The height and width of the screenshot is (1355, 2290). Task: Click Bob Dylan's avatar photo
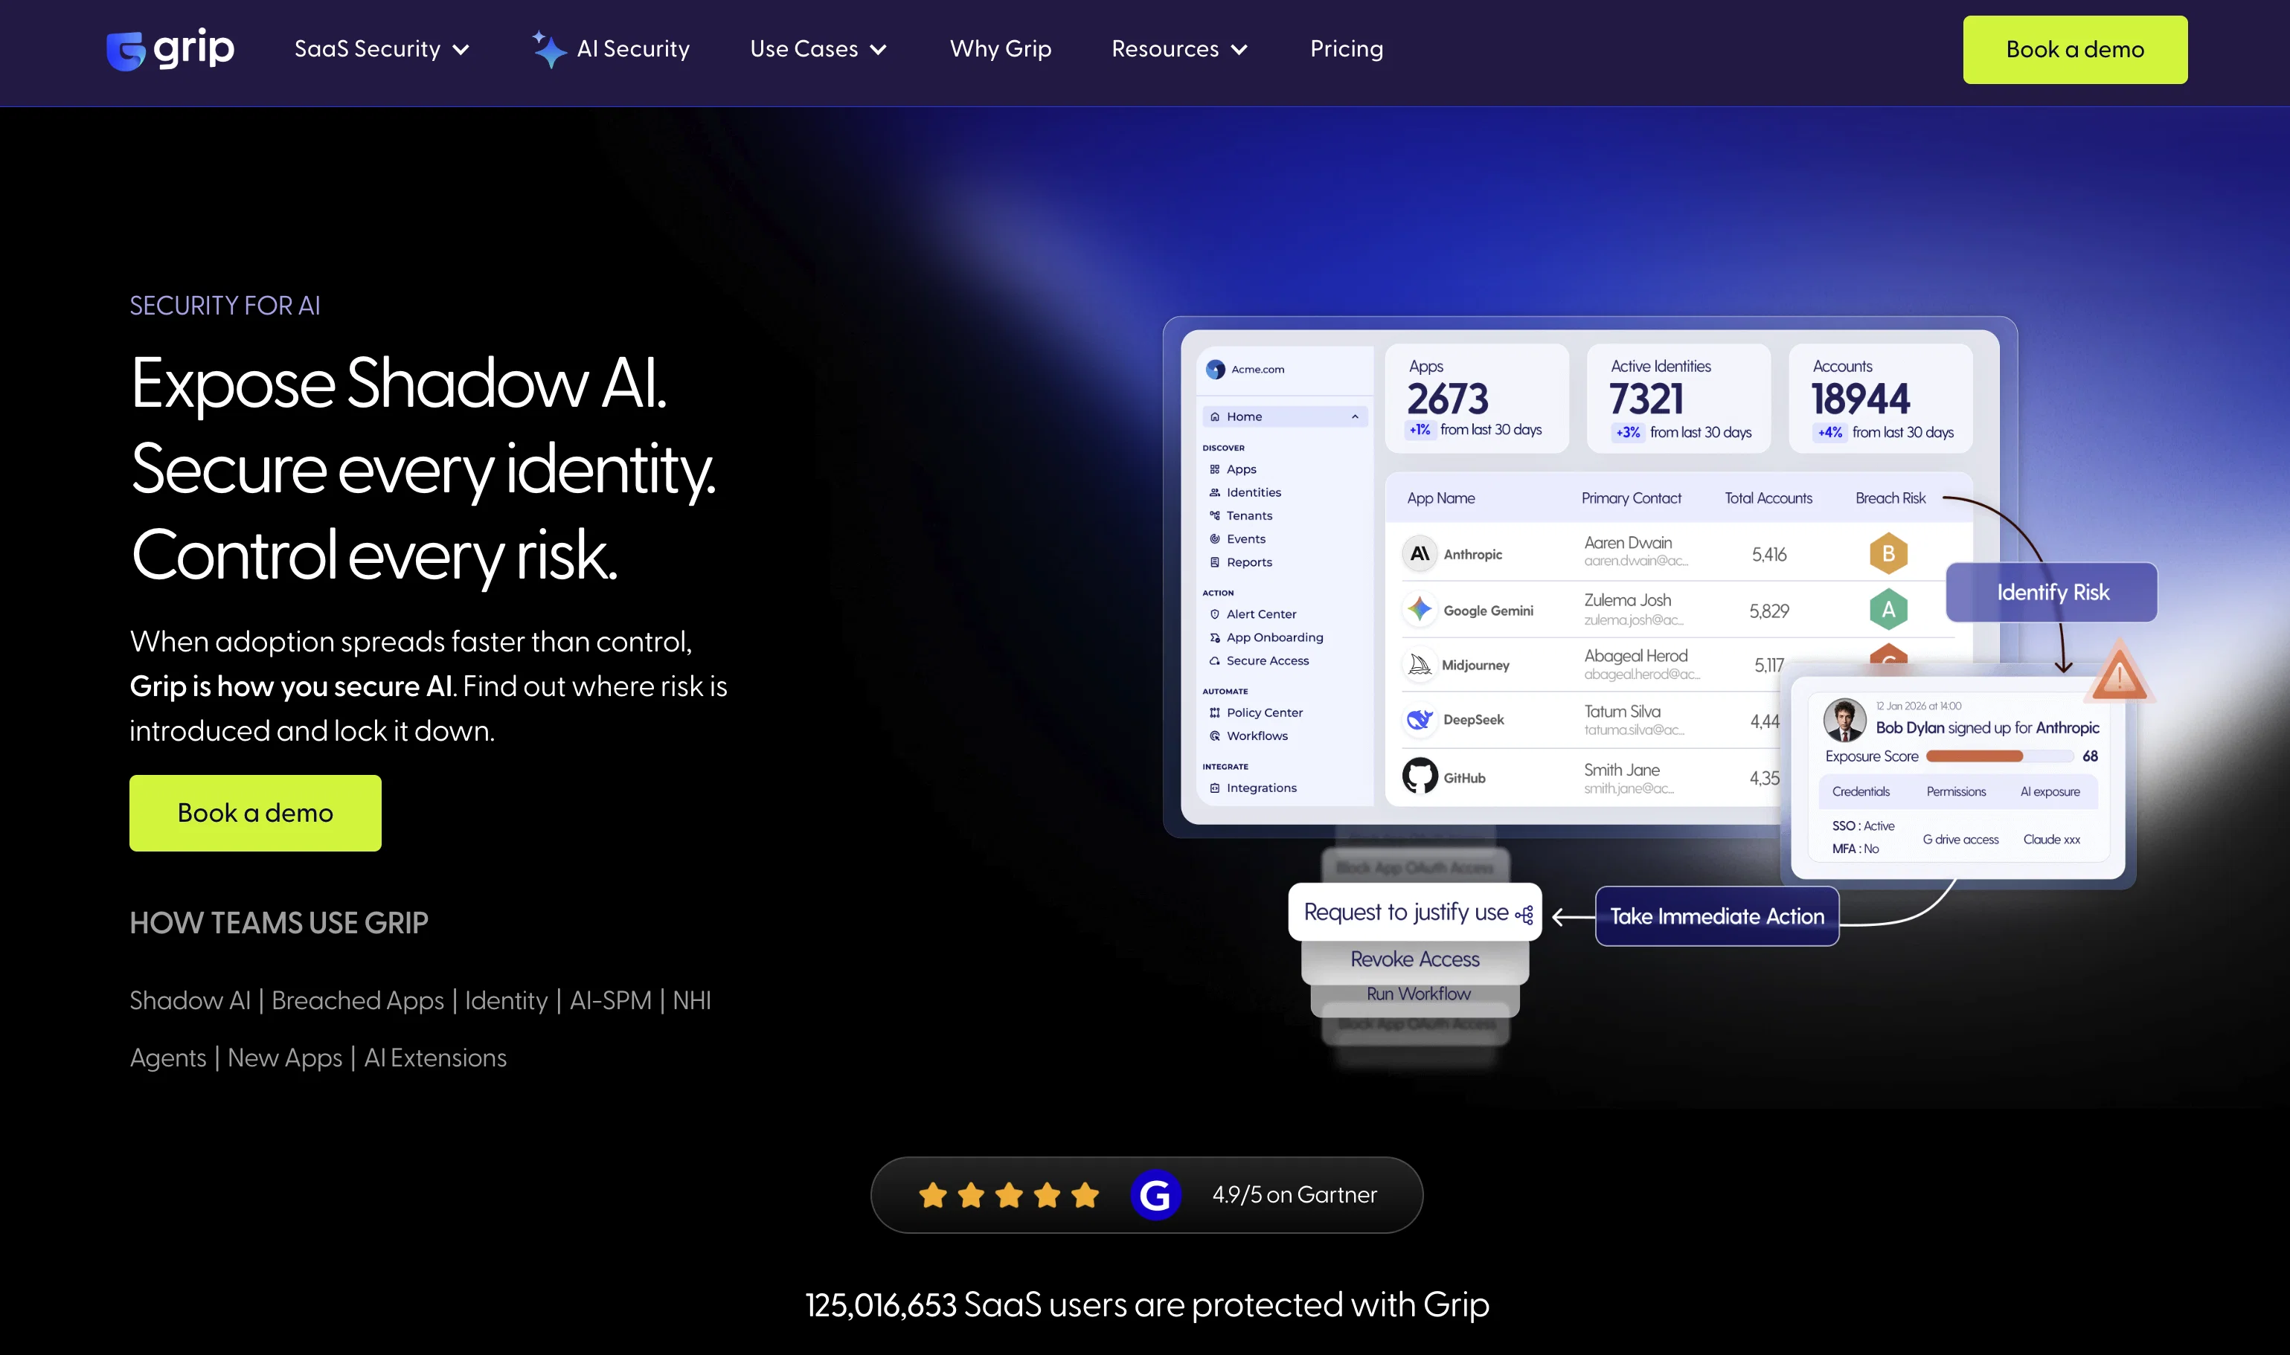1844,719
